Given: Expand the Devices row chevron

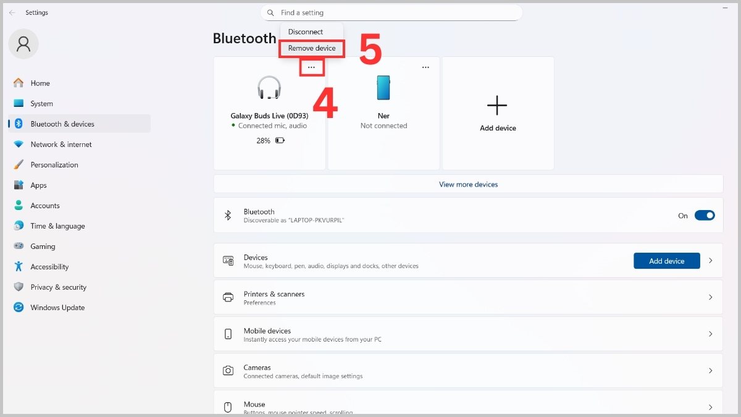Looking at the screenshot, I should point(710,261).
